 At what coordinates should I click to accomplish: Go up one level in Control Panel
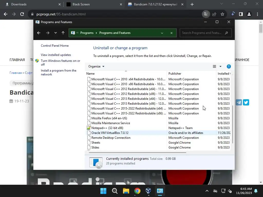[63, 33]
